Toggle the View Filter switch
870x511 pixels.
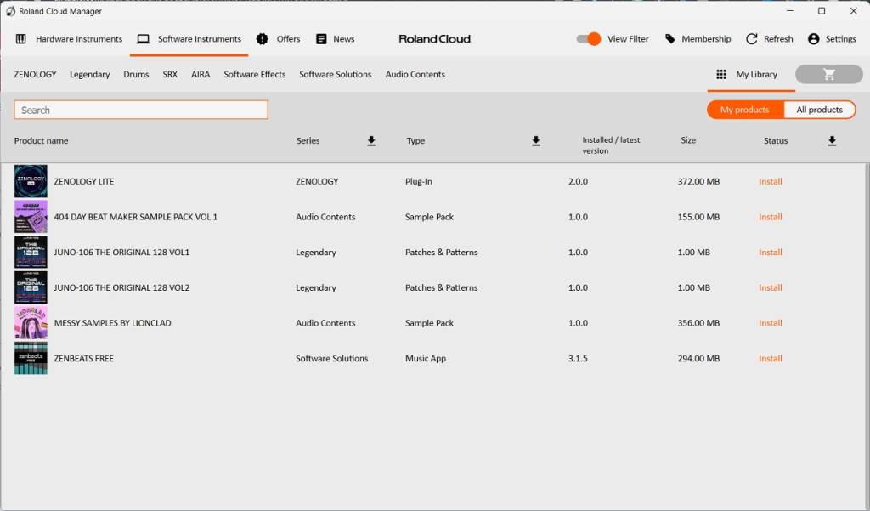589,38
